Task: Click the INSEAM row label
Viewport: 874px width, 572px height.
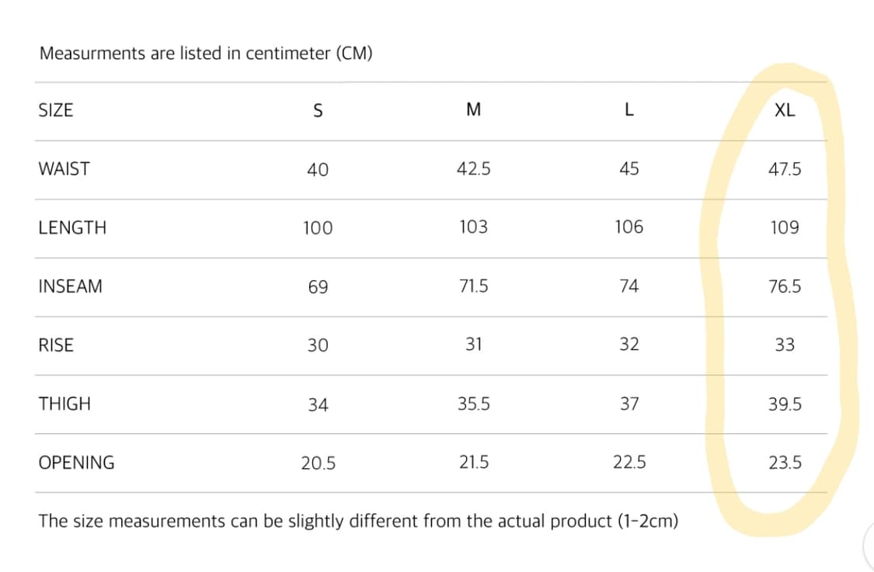Action: [x=70, y=286]
